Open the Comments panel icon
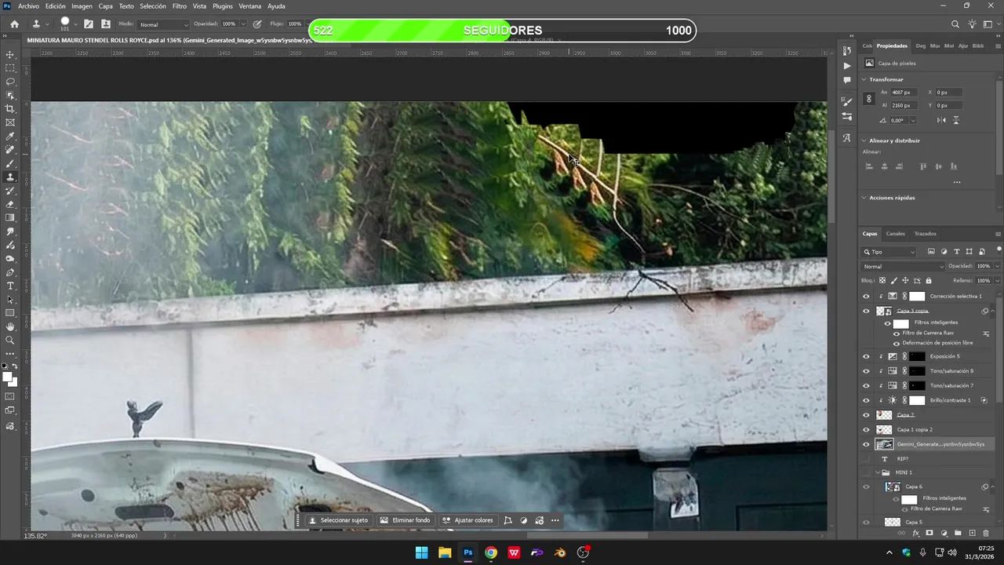The width and height of the screenshot is (1004, 565). click(x=847, y=80)
